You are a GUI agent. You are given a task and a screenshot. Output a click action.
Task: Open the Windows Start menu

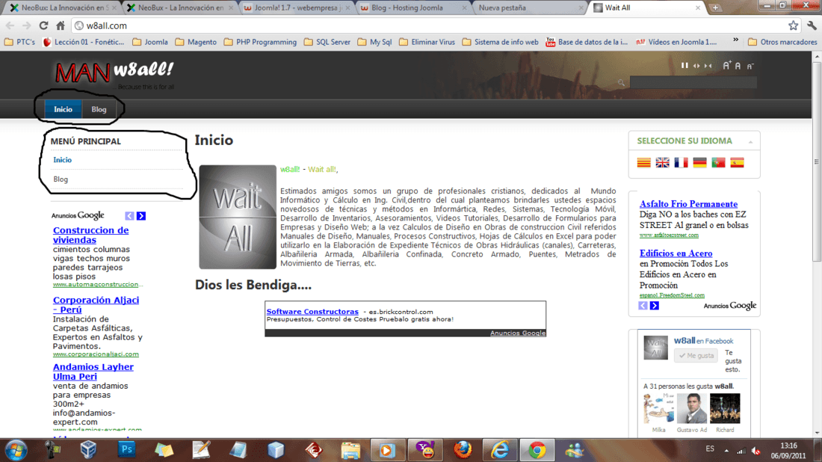pyautogui.click(x=16, y=450)
